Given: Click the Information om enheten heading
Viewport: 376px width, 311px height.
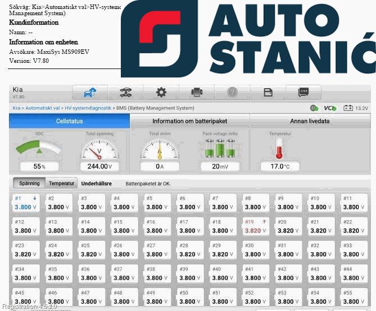Looking at the screenshot, I should (43, 42).
